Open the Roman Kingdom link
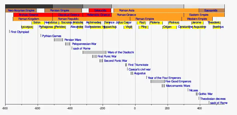 pos(29,19)
